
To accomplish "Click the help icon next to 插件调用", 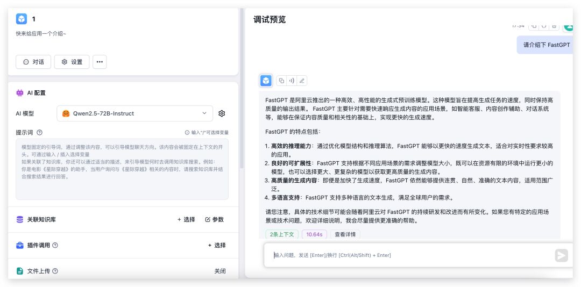I will [x=55, y=245].
